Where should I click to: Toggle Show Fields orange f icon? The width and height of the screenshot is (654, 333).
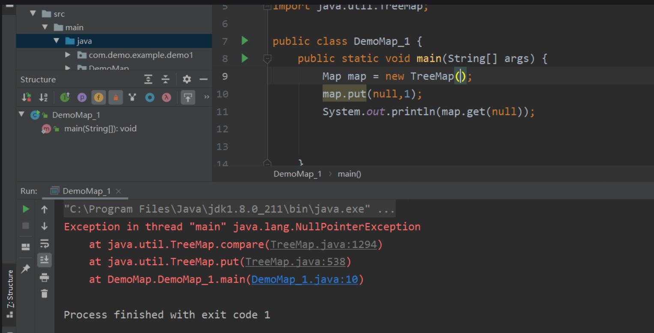[x=99, y=97]
